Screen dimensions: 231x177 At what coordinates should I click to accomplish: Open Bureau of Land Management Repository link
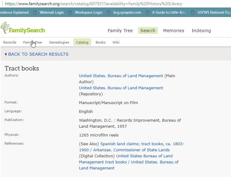pyautogui.click(x=121, y=88)
